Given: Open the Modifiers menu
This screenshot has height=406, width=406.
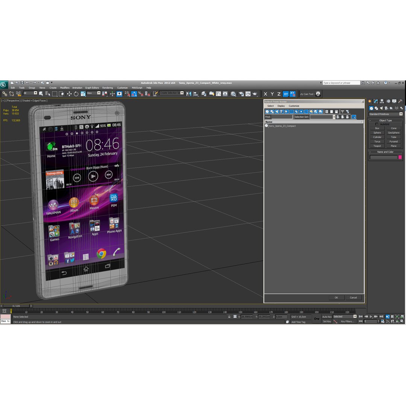Looking at the screenshot, I should [x=65, y=88].
